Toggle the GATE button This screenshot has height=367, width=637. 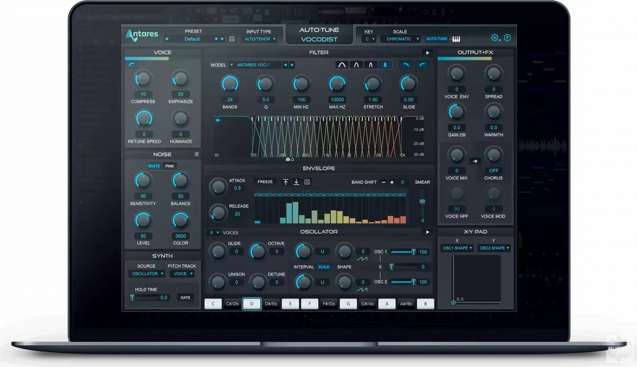click(185, 297)
